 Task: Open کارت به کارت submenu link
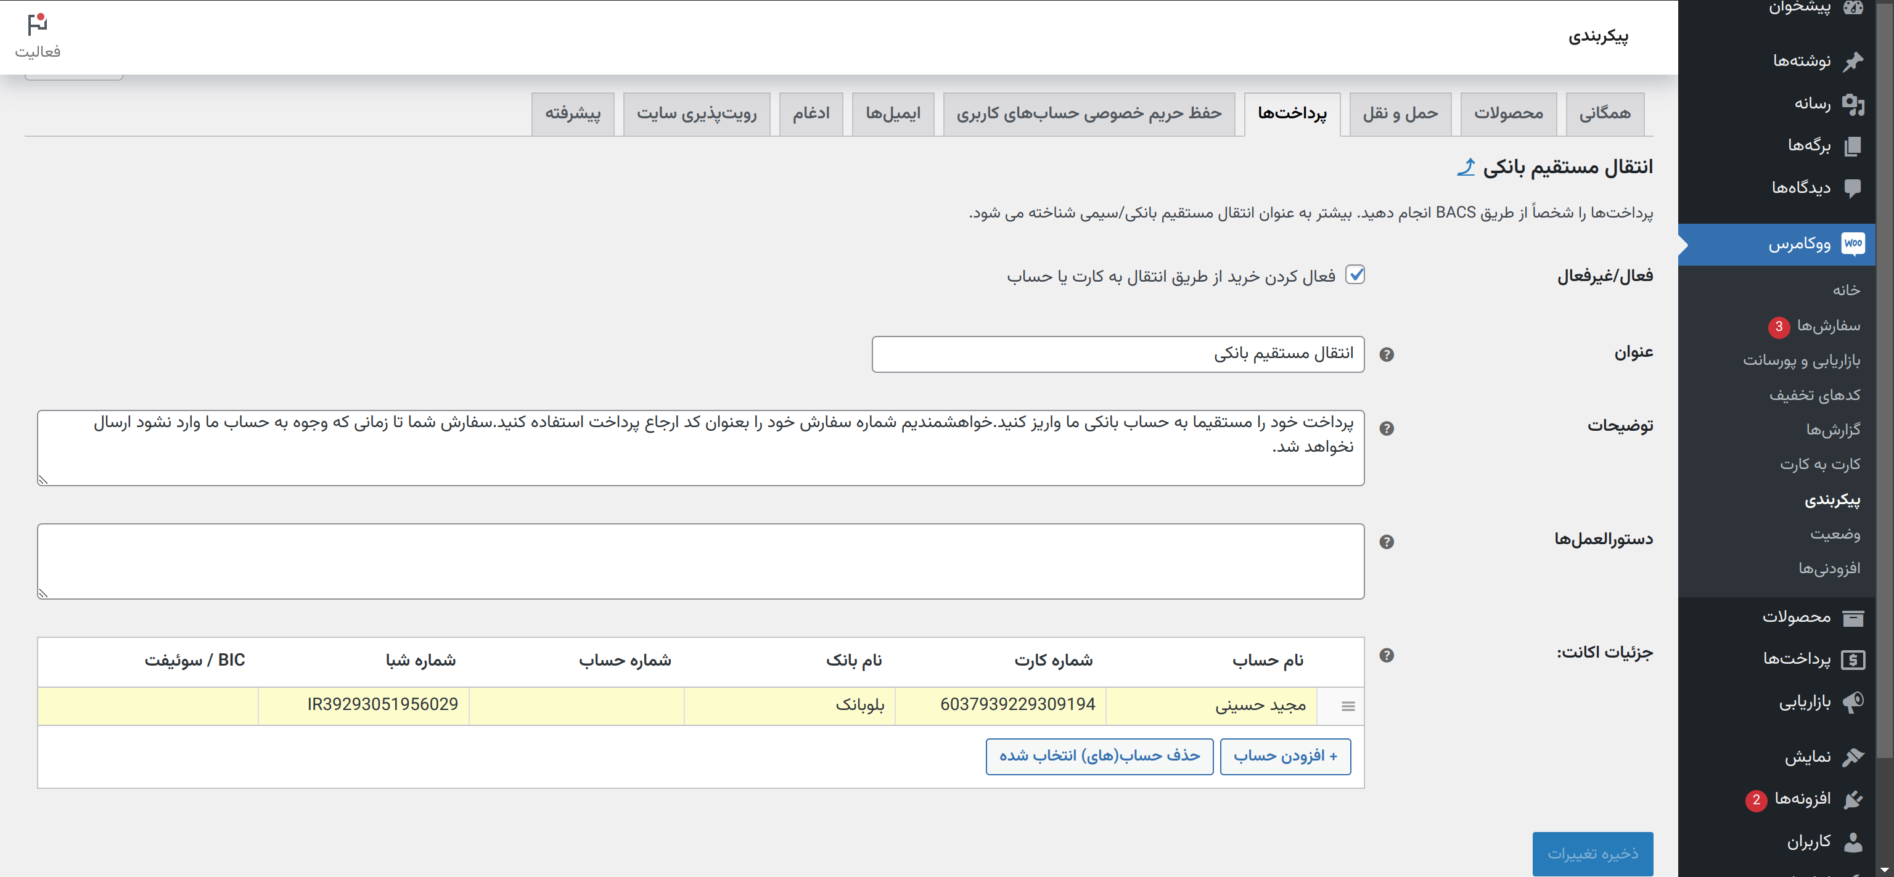pyautogui.click(x=1820, y=465)
